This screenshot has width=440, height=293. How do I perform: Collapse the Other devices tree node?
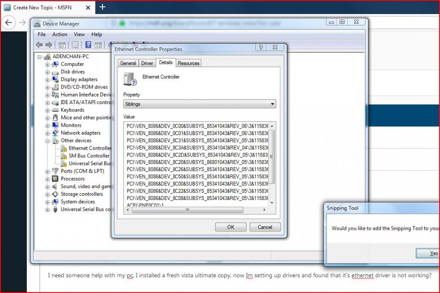(48, 141)
